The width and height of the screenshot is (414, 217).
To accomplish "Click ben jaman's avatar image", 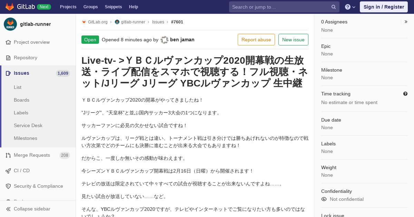I will coord(165,40).
